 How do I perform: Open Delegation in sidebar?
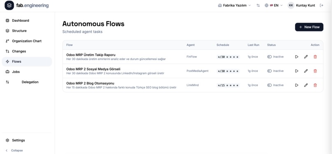27,82
